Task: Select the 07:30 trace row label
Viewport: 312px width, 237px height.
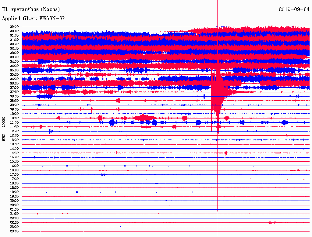Action: (14, 92)
